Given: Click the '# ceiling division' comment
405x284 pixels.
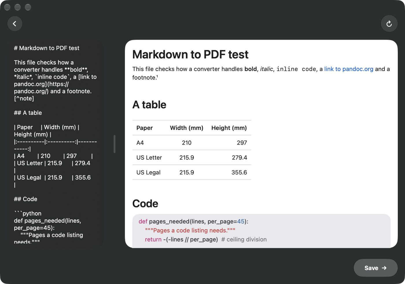Looking at the screenshot, I should [x=244, y=240].
